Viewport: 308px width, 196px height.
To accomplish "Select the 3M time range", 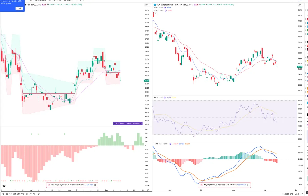I will click(x=14, y=194).
